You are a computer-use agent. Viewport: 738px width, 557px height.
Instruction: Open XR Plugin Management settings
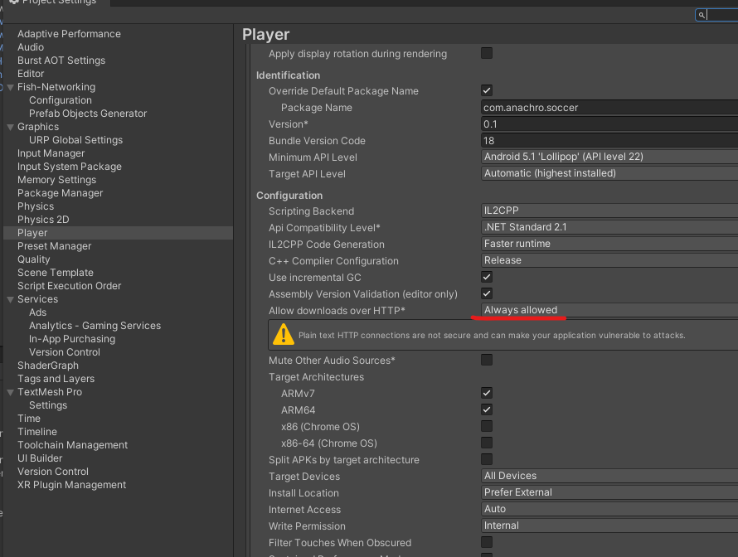click(71, 485)
